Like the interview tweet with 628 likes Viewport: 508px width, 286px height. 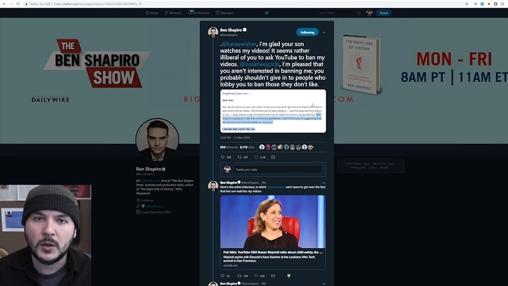pos(256,276)
